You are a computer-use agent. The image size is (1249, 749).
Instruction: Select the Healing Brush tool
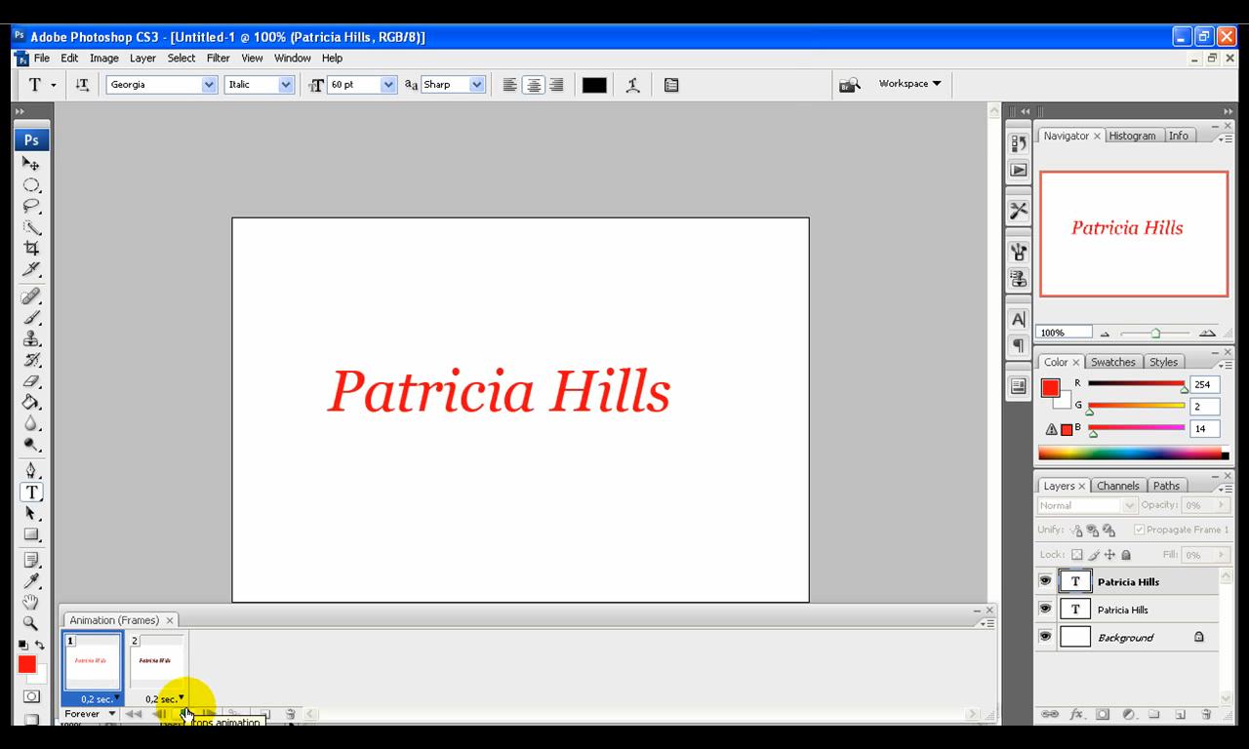[31, 296]
